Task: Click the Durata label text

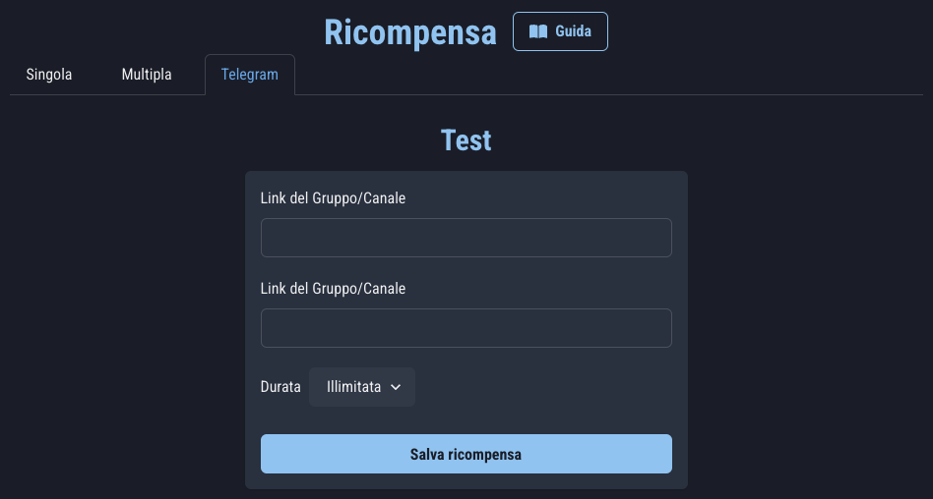Action: coord(280,387)
